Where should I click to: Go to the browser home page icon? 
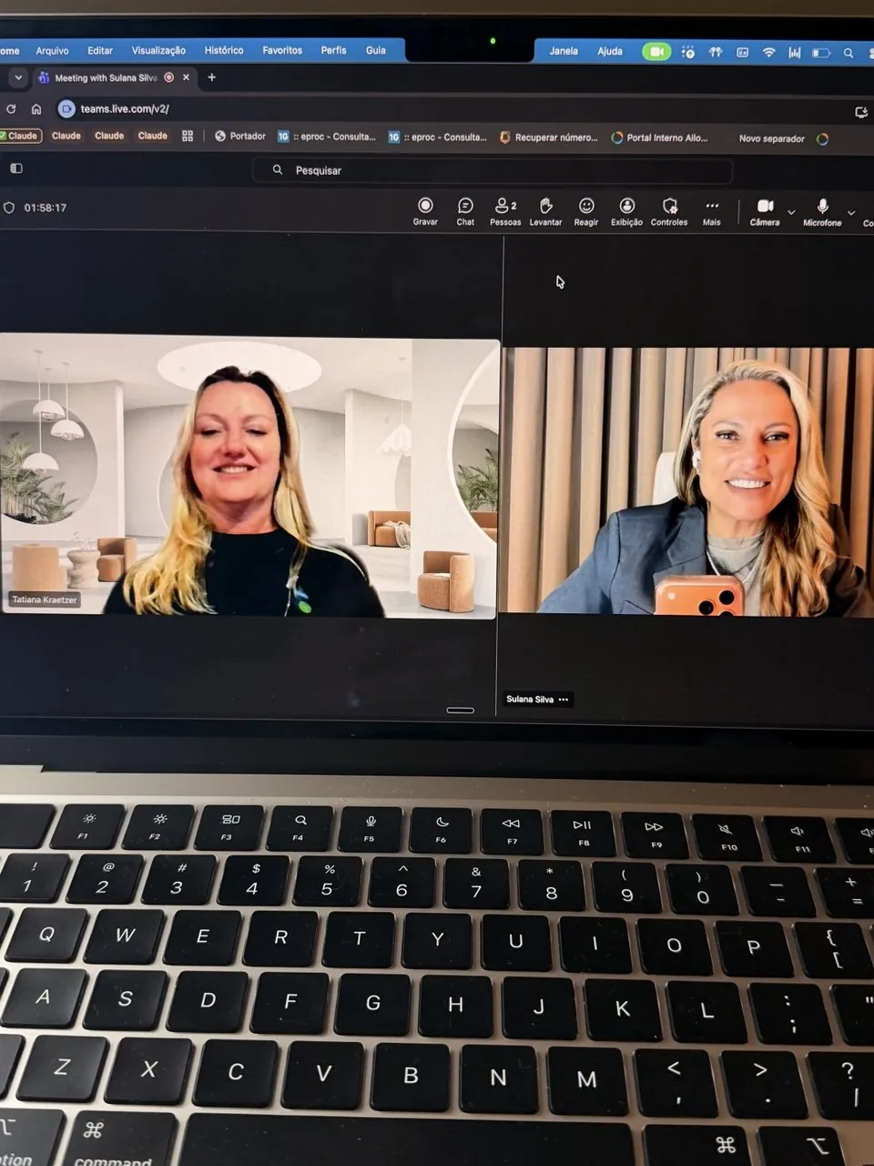tap(36, 108)
